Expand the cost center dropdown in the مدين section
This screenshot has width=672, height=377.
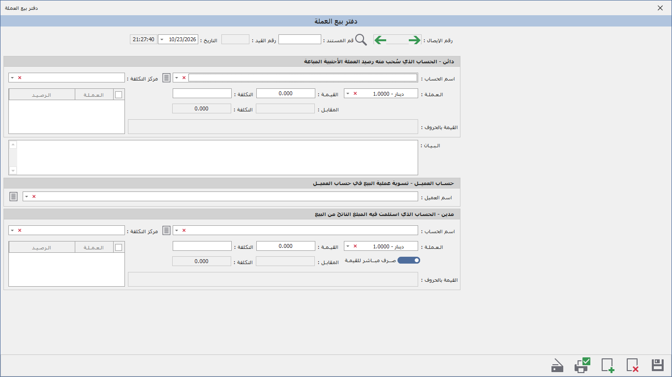(x=12, y=230)
